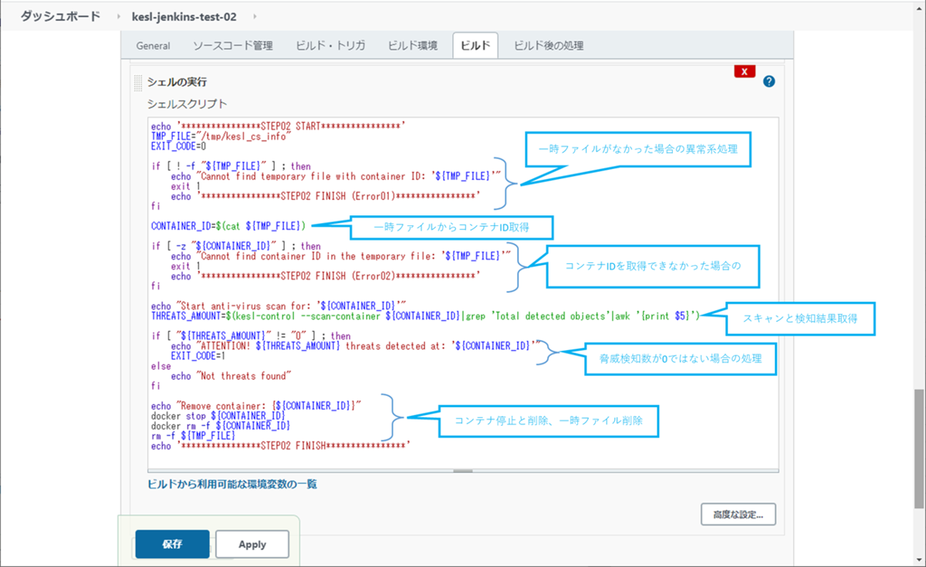Delete the shell build step with red X
Image resolution: width=926 pixels, height=567 pixels.
tap(744, 72)
